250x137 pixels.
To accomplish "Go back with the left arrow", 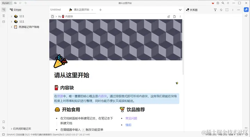I will tap(20, 3).
